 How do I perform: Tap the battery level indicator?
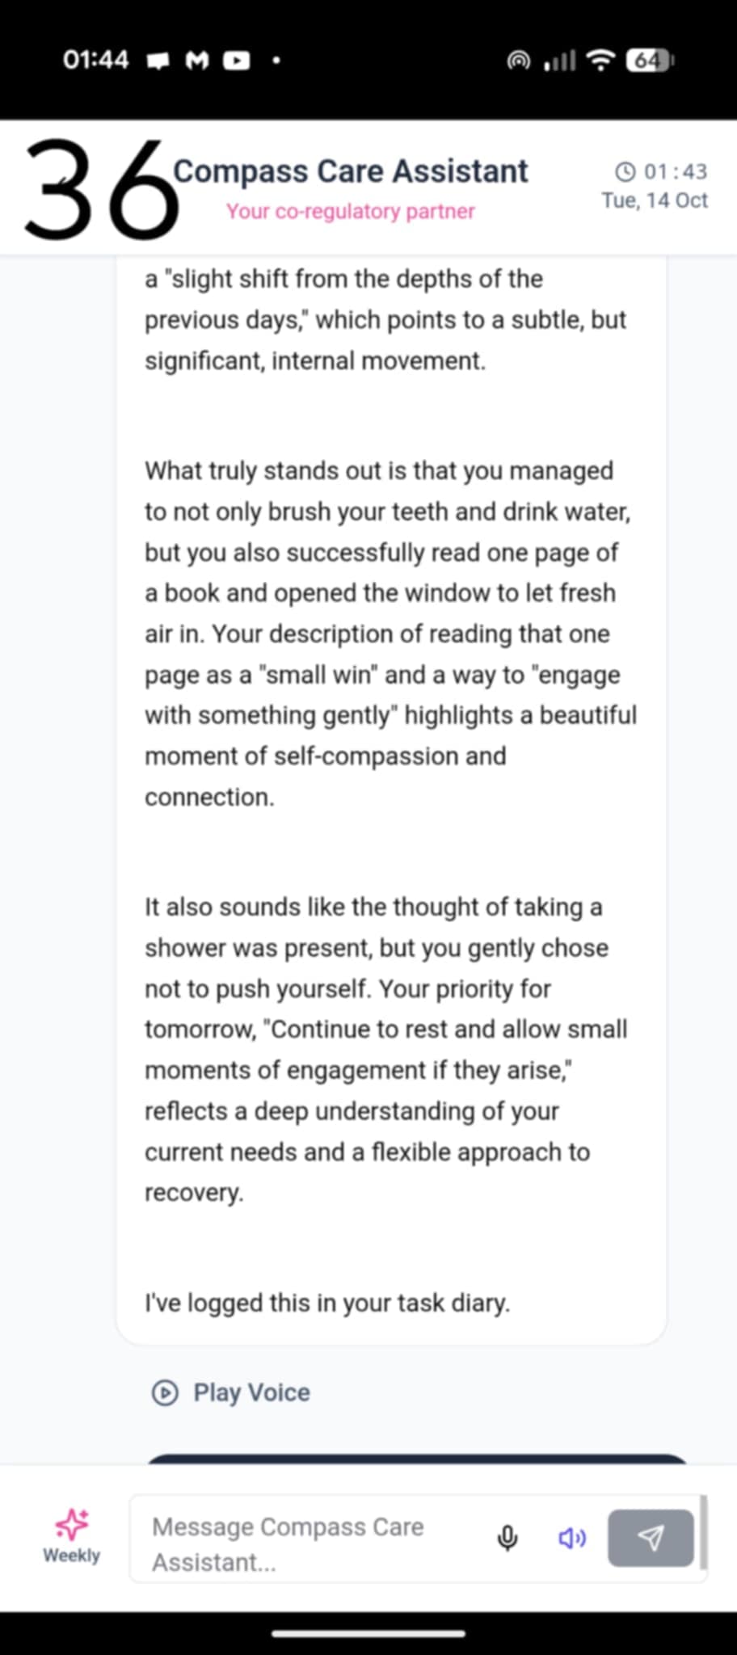650,61
